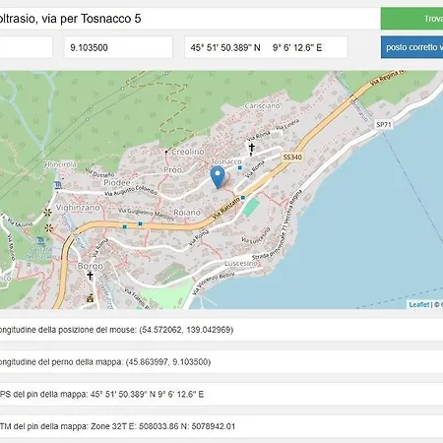This screenshot has width=443, height=443.
Task: Click the longitude field showing 9.103500
Action: (x=118, y=47)
